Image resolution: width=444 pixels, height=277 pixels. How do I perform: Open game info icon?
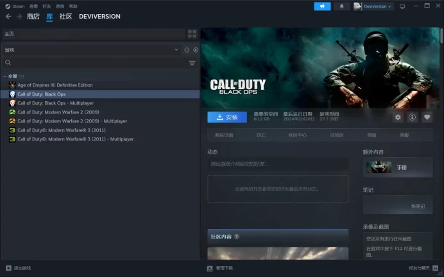pyautogui.click(x=413, y=117)
